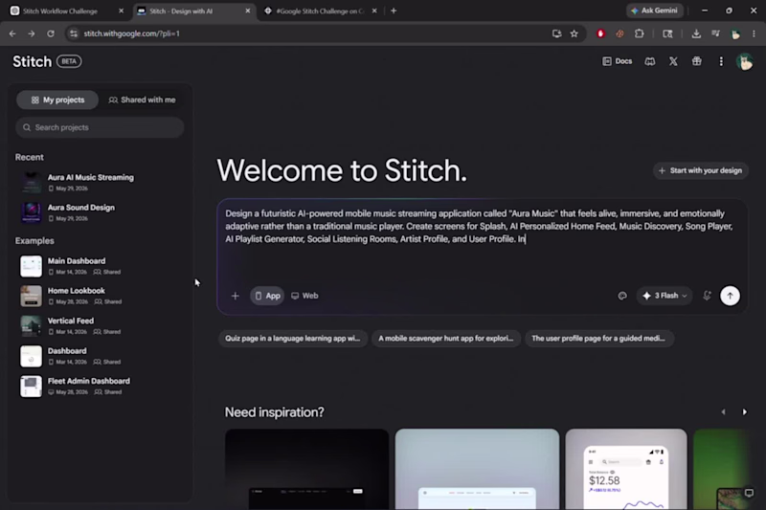Open the Stitch user avatar in header
The width and height of the screenshot is (766, 510).
[x=745, y=62]
